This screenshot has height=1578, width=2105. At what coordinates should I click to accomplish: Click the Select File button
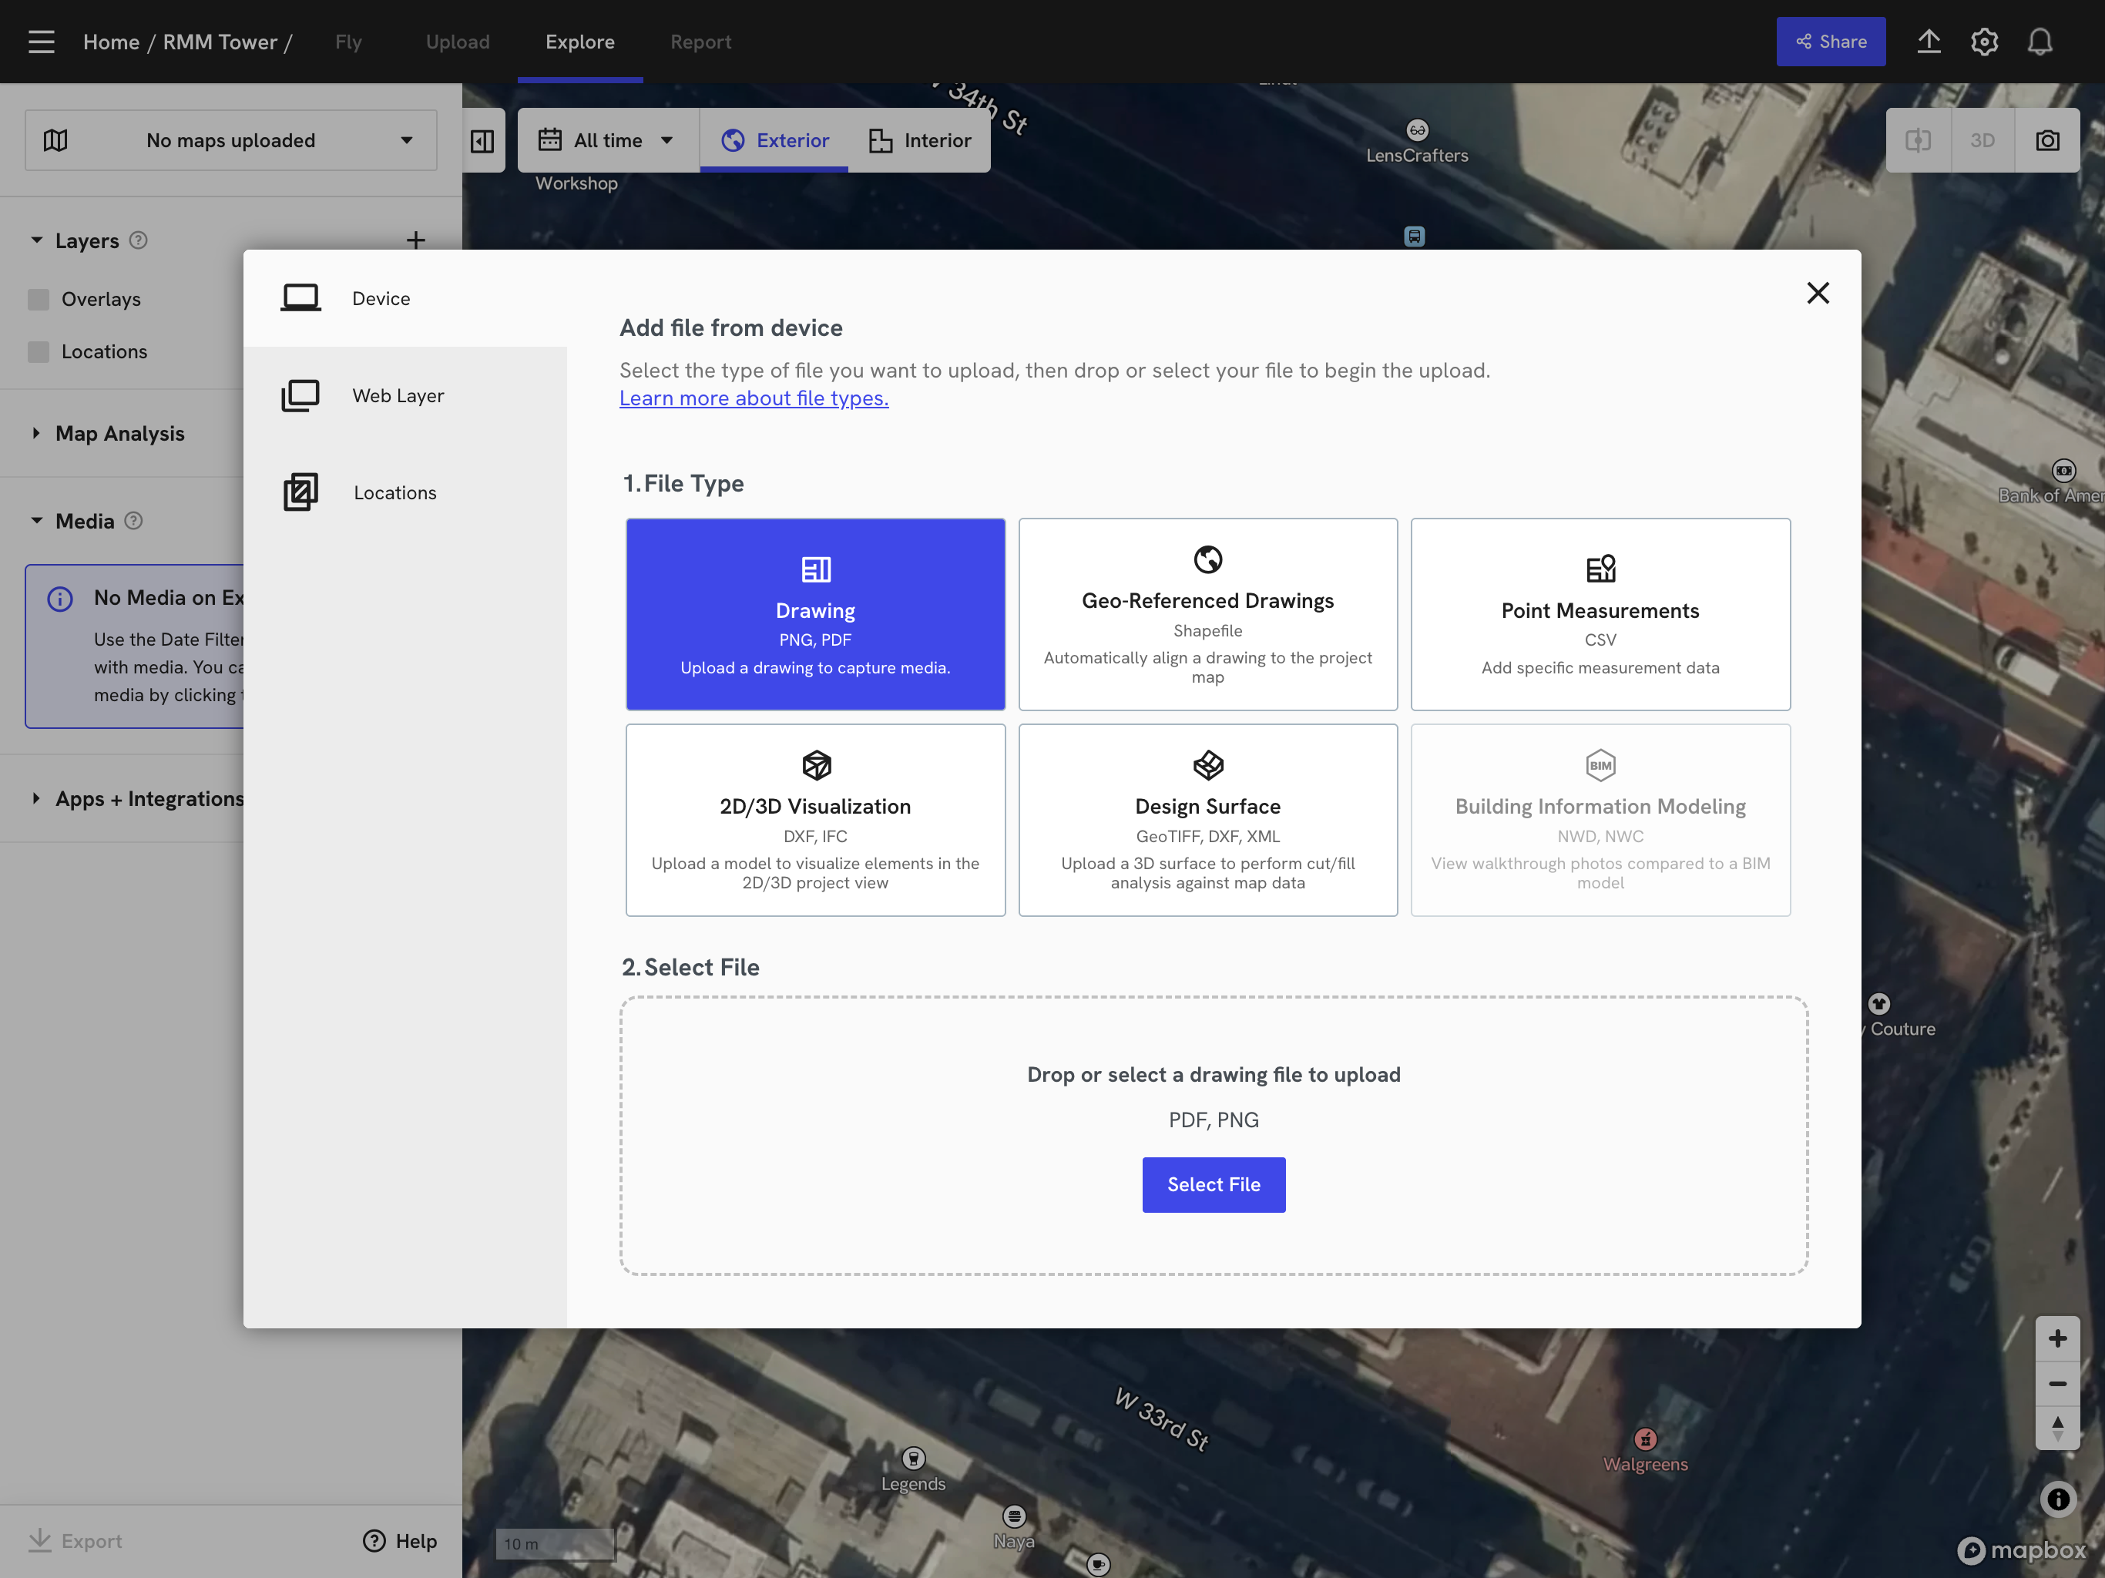[1214, 1184]
